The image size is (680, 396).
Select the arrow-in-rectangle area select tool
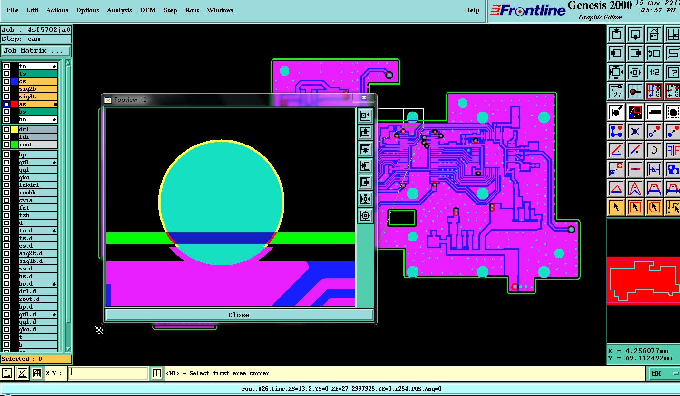(x=635, y=207)
